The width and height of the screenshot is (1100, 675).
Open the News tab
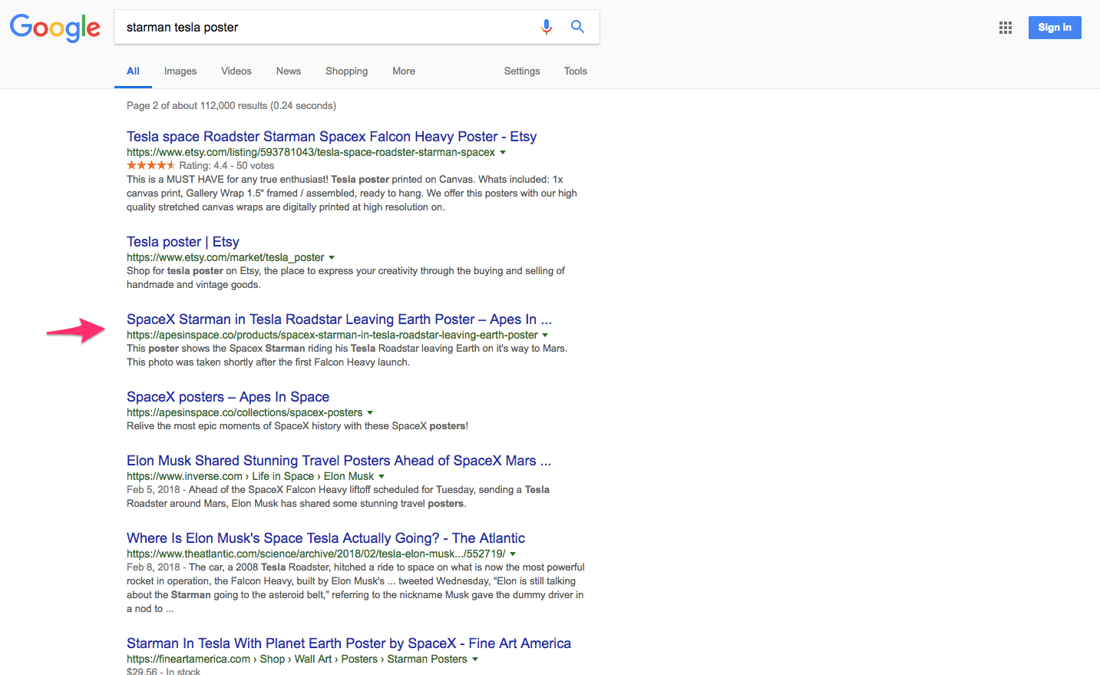pos(289,71)
